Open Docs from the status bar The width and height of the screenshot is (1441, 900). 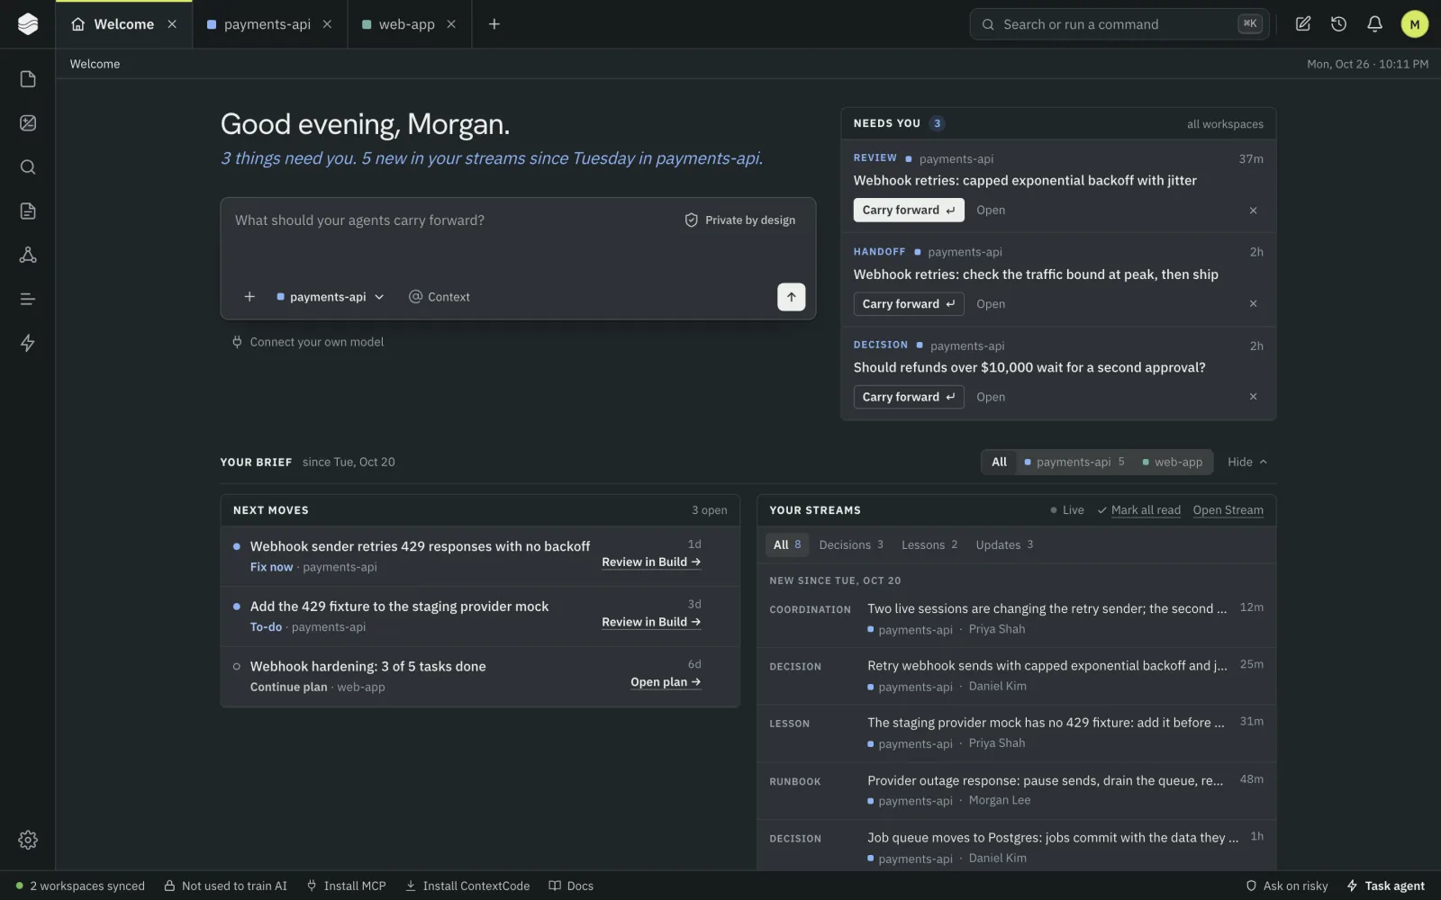(571, 886)
